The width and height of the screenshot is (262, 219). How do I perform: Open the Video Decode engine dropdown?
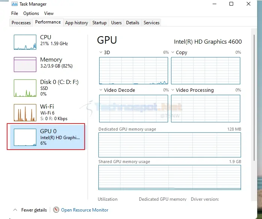coord(101,90)
